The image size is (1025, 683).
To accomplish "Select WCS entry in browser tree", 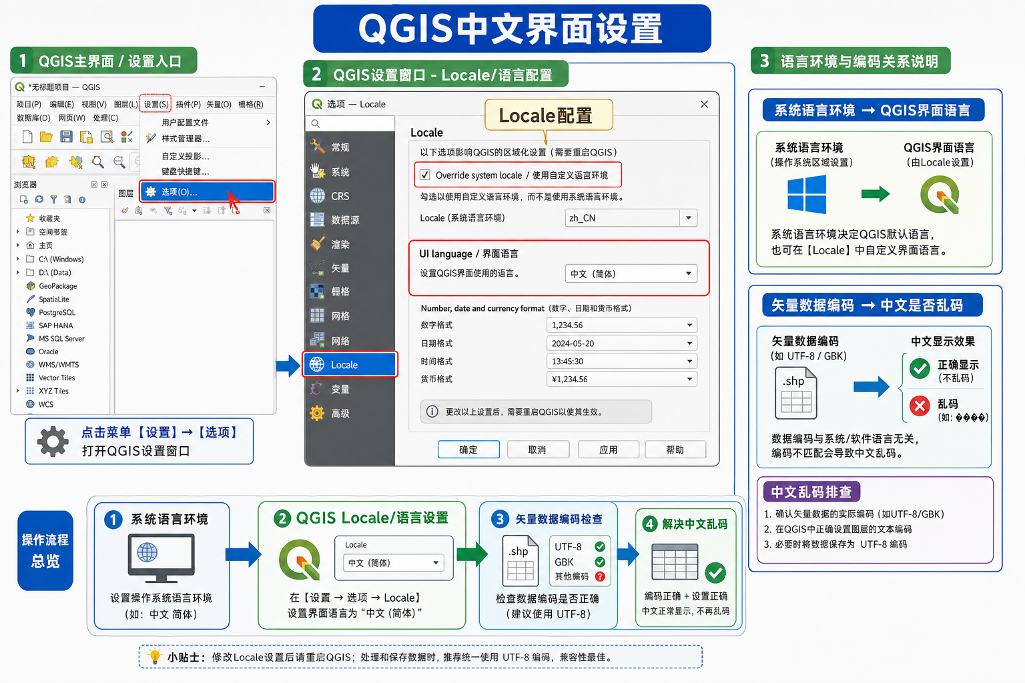I will [39, 404].
